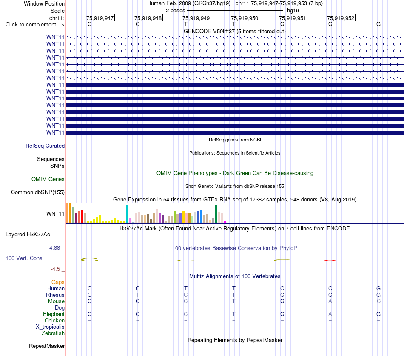Open 'Publications: Sequences in Scientific Articles' title
This screenshot has width=404, height=356.
tap(235, 153)
